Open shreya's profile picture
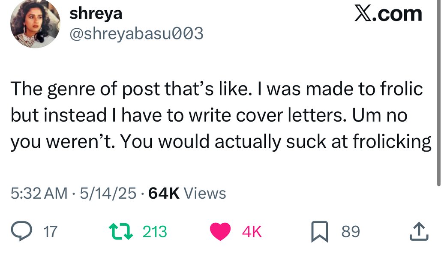The height and width of the screenshot is (257, 444). point(35,23)
